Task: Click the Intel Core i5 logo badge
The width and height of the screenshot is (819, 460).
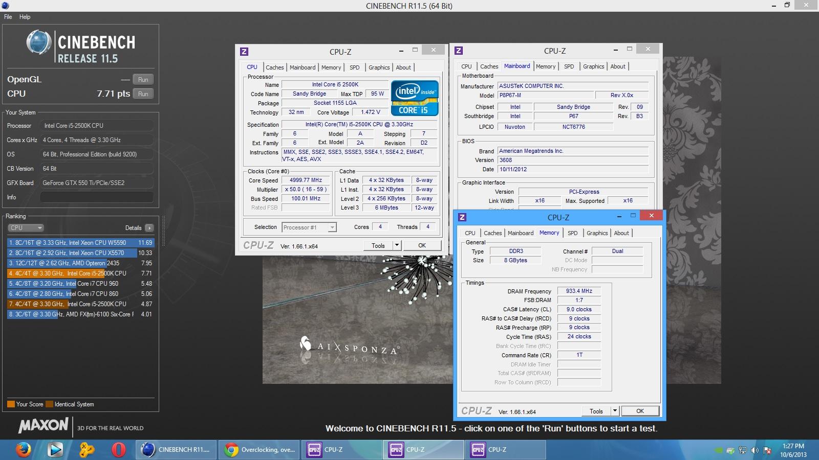Action: pos(415,98)
